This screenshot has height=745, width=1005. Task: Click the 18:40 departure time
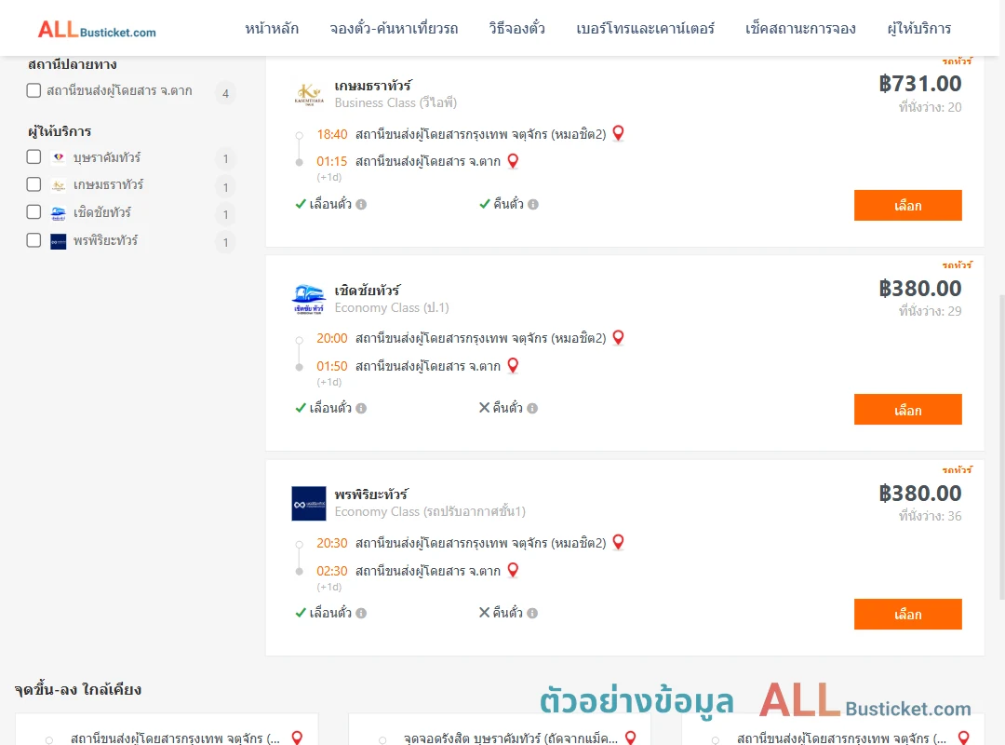332,134
